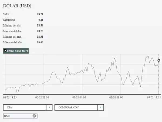Image resolution: width=162 pixels, height=122 pixels.
Task: Select the 07/02 04:05 axis label
Action: (x=79, y=97)
